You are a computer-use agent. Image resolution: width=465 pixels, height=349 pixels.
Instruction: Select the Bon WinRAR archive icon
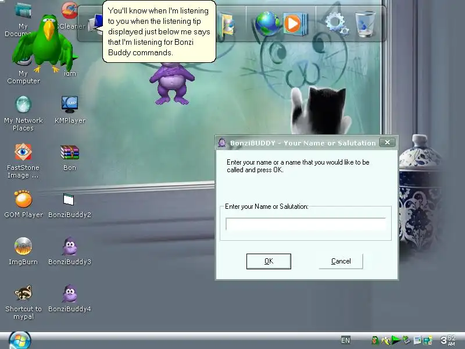click(70, 157)
